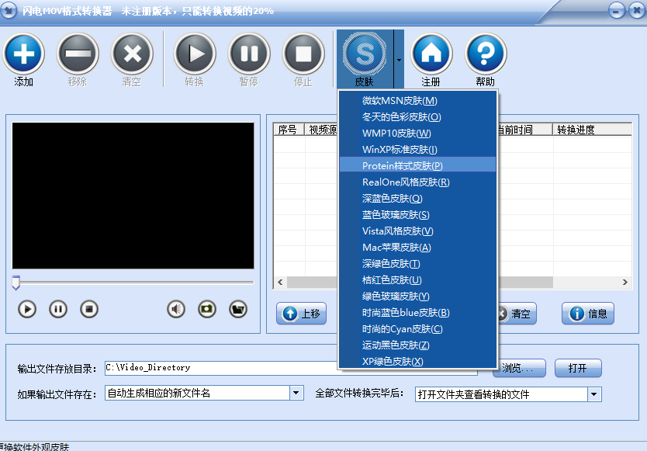The height and width of the screenshot is (451, 647).
Task: Expand the skin dropdown arrow beside 皮肤
Action: click(x=399, y=60)
